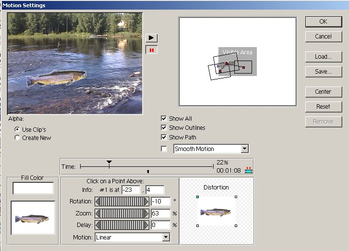Click the Reset button
Viewport: 349px width, 251px height.
pos(324,107)
